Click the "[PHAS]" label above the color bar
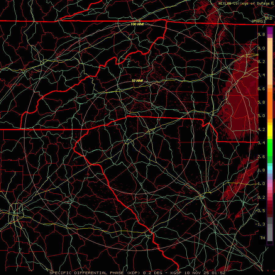 pos(258,21)
